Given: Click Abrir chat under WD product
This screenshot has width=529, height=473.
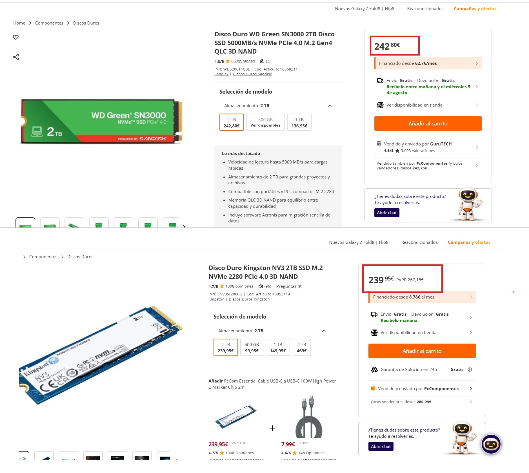Looking at the screenshot, I should point(387,213).
